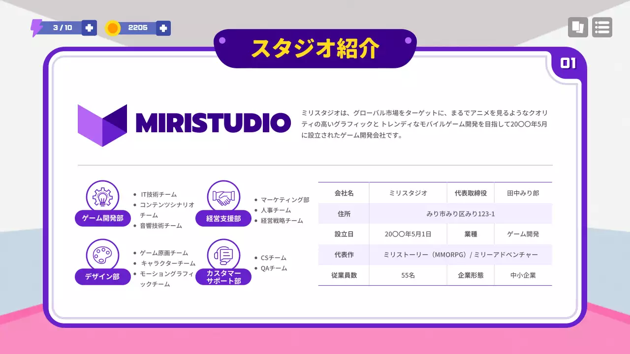This screenshot has width=630, height=354.
Task: Open the hamburger menu in top right corner
Action: pos(602,27)
